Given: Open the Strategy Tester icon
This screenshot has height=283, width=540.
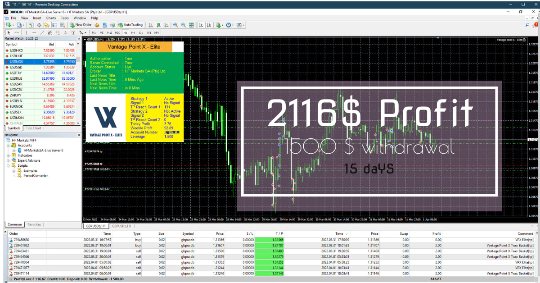Looking at the screenshot, I should (x=62, y=25).
